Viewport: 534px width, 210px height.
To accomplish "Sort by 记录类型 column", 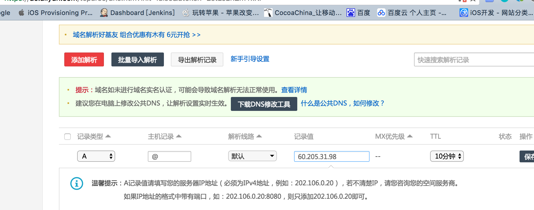I will pos(94,137).
